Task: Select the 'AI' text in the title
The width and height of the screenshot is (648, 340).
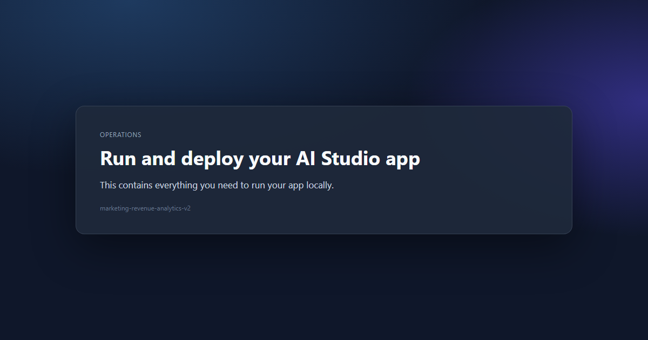Action: click(306, 159)
